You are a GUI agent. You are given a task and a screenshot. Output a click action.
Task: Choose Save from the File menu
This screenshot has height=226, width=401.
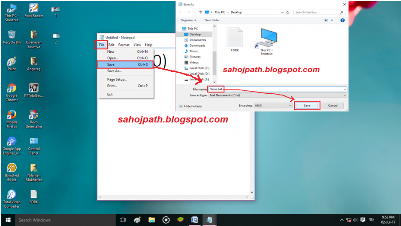(125, 65)
